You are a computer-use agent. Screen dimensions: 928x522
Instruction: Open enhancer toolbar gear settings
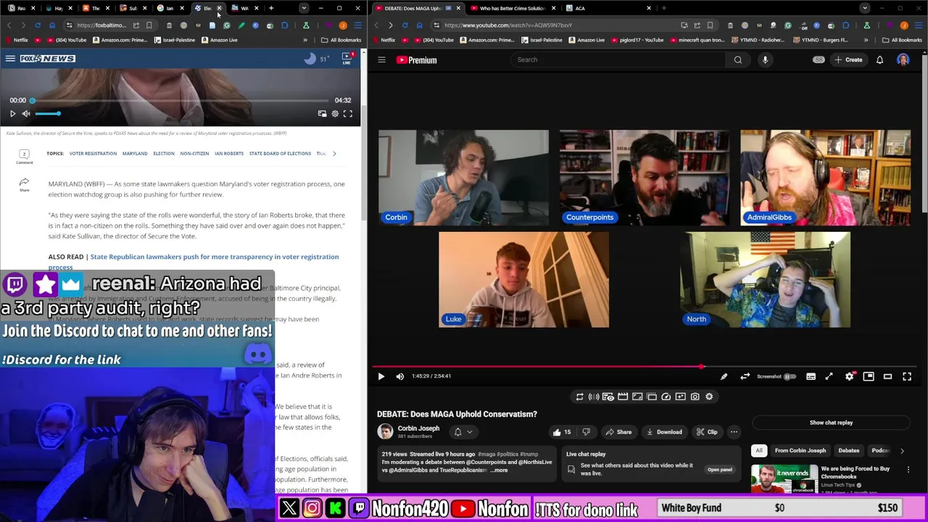click(709, 397)
